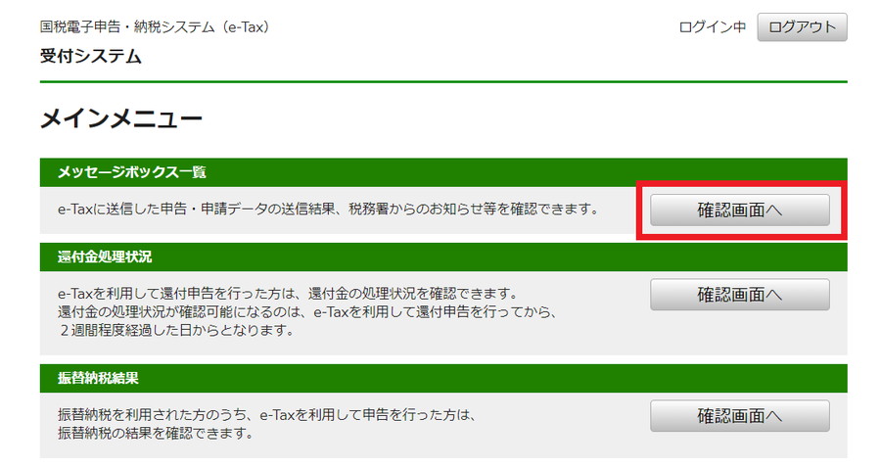881x467 pixels.
Task: Click the line mentioning 確認可能になるのは
Action: [x=307, y=312]
